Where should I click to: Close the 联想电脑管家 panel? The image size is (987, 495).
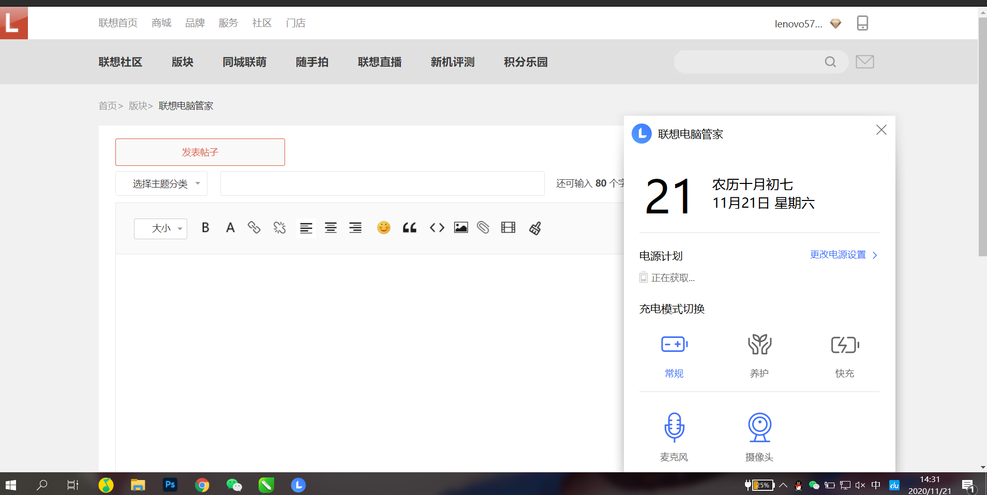[881, 130]
